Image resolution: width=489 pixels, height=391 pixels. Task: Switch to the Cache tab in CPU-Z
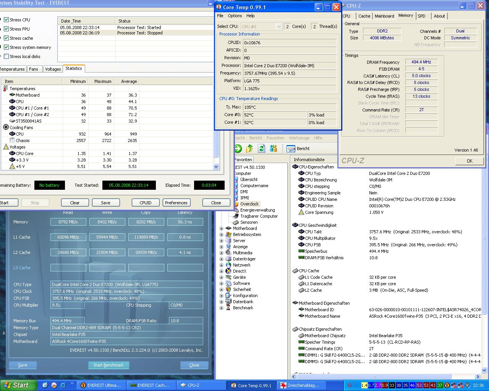coord(364,16)
